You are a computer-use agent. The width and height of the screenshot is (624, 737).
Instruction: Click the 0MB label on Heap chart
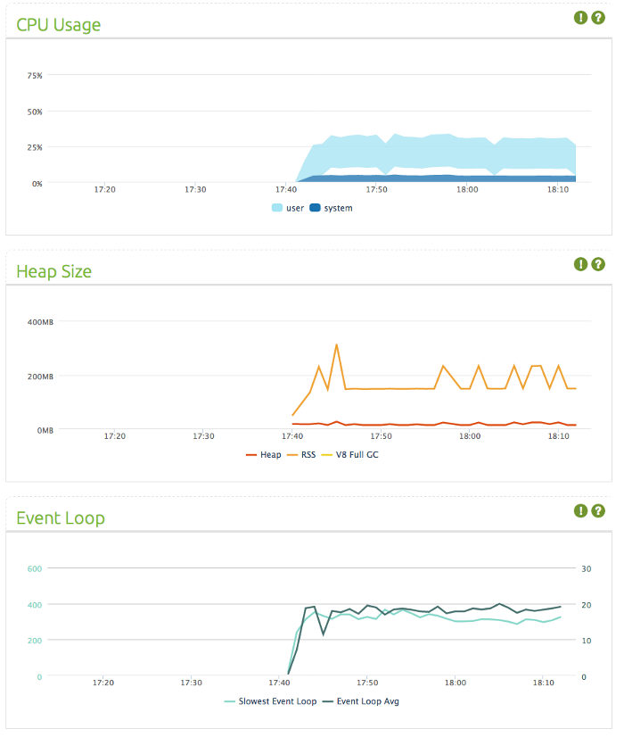(45, 431)
